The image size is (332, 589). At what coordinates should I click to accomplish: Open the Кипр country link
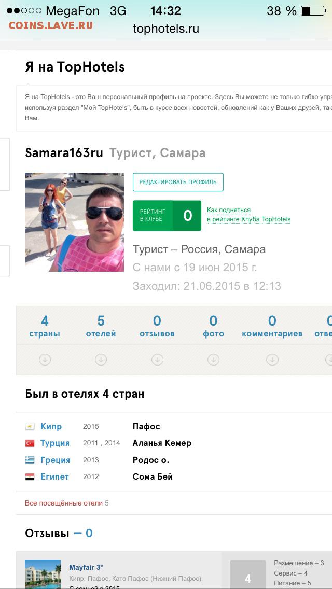pos(51,426)
